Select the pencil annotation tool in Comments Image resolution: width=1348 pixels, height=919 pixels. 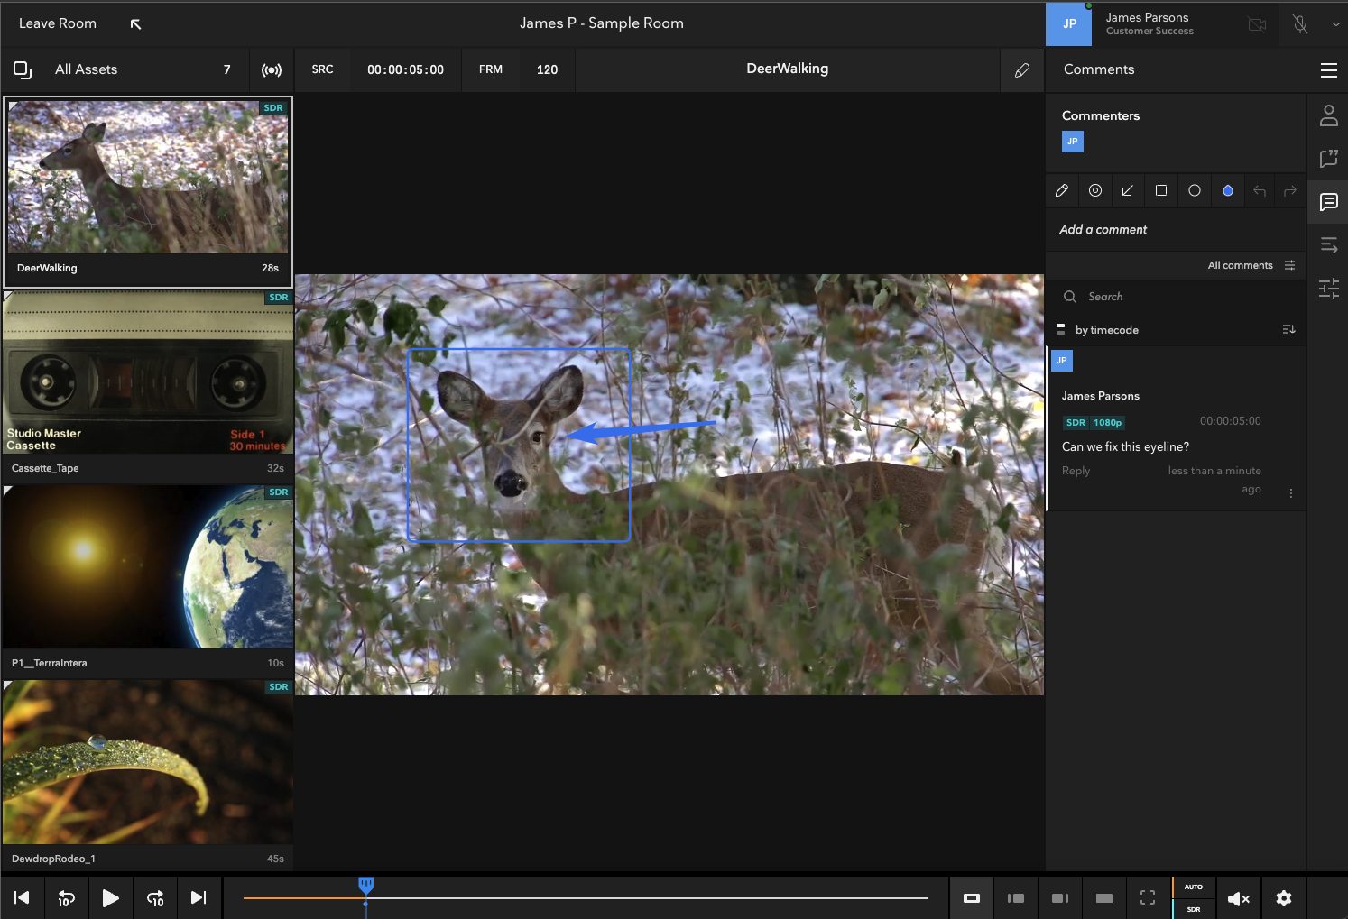point(1062,190)
